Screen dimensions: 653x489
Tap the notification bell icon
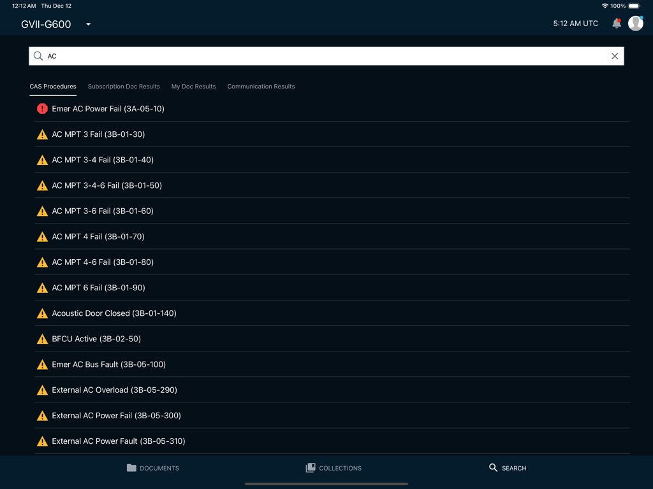(616, 24)
